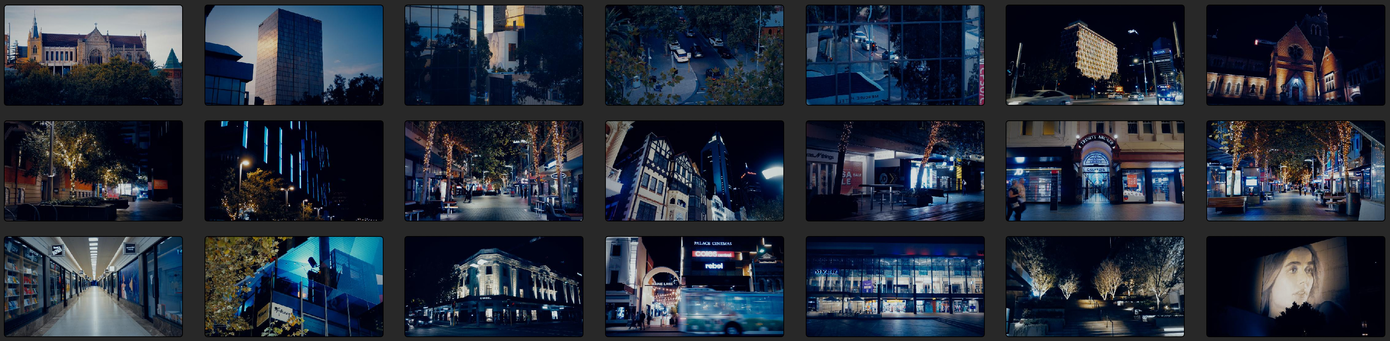Open the blue building yellow leaves thumbnail
Screen dimensions: 1390x341
pyautogui.click(x=294, y=287)
